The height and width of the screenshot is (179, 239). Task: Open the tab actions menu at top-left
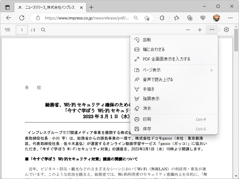7,7
